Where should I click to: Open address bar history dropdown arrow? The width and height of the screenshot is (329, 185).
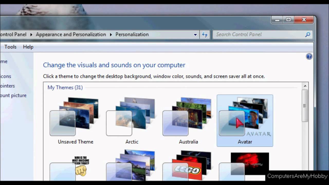click(x=195, y=34)
